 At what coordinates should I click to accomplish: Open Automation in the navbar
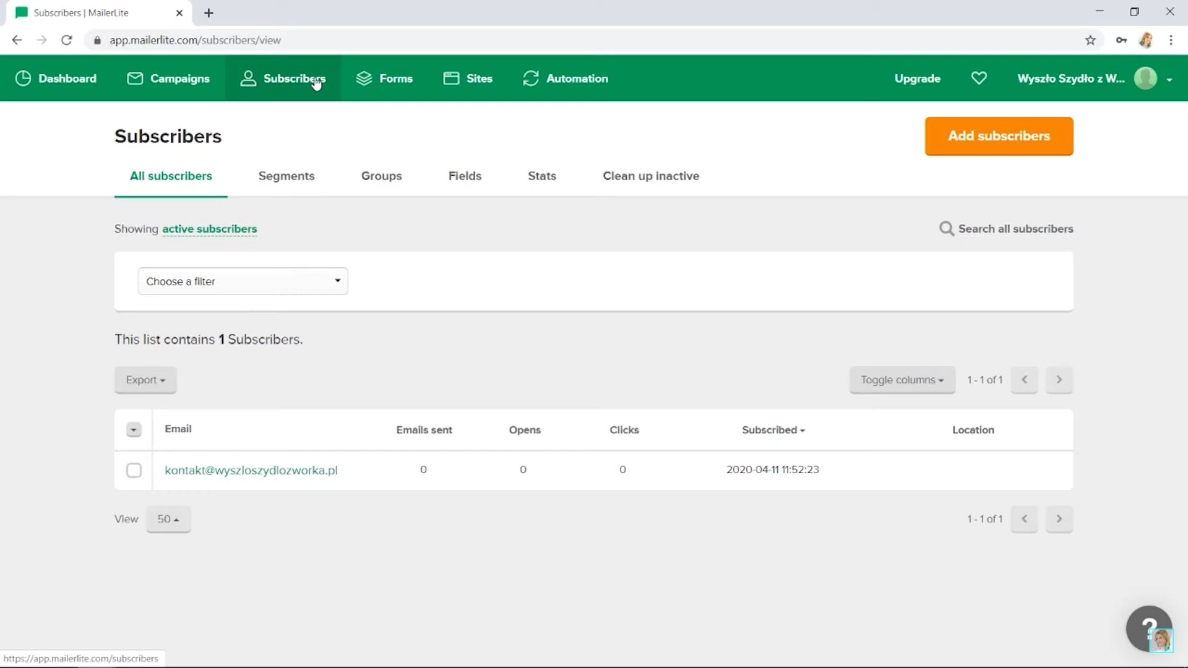[x=577, y=79]
